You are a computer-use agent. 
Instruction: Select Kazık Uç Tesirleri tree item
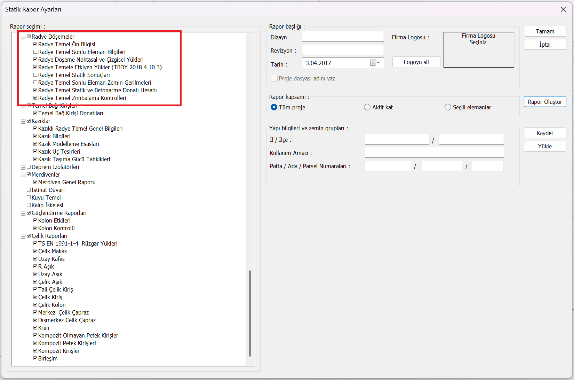point(59,152)
